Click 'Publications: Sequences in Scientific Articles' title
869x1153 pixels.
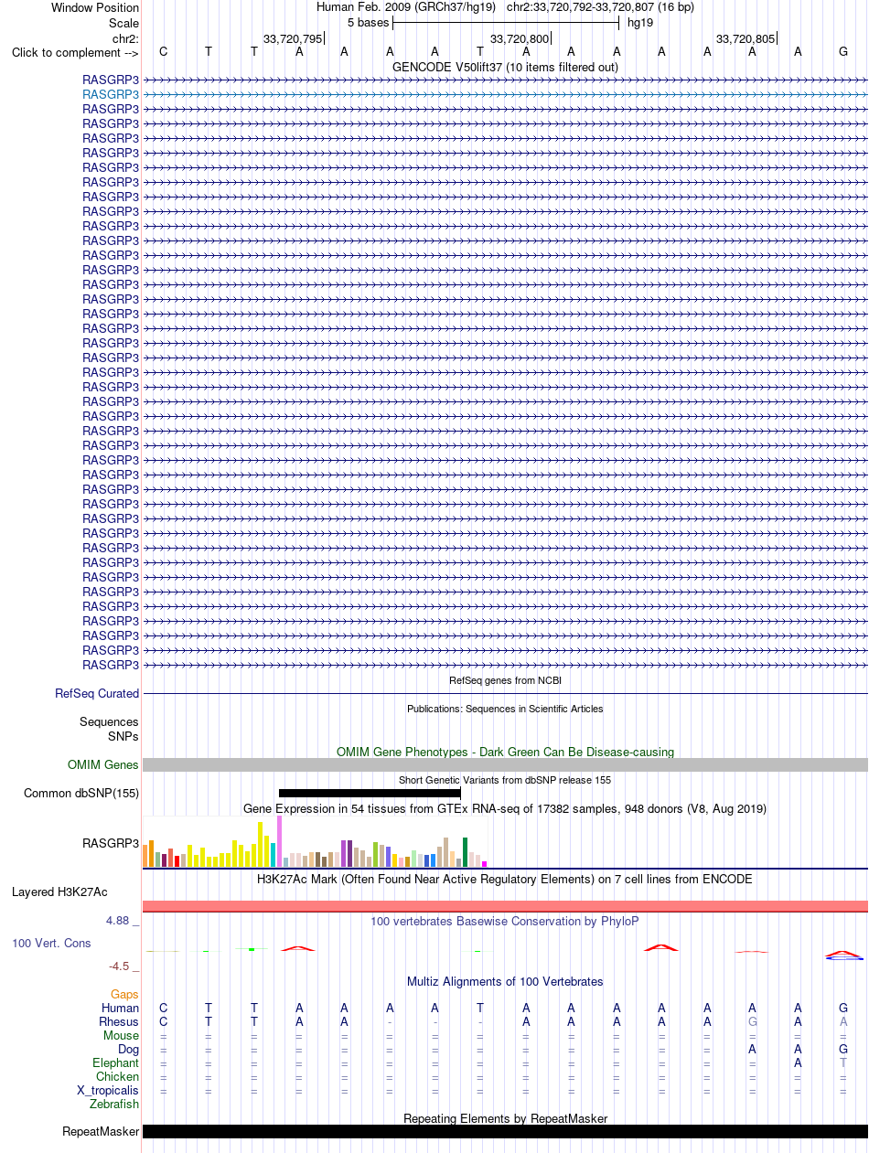tap(505, 709)
